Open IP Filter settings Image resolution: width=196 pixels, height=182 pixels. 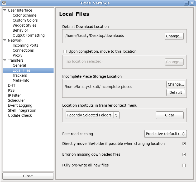(x=14, y=95)
